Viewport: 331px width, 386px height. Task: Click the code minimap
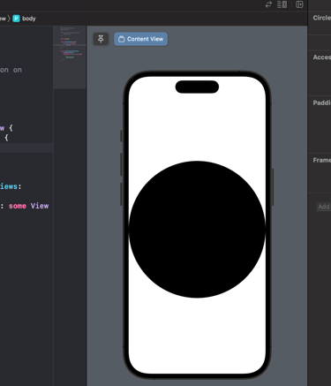coord(70,57)
